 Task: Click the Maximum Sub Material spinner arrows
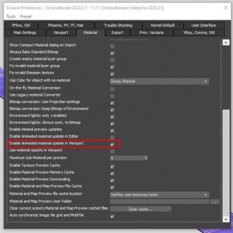click(x=146, y=158)
